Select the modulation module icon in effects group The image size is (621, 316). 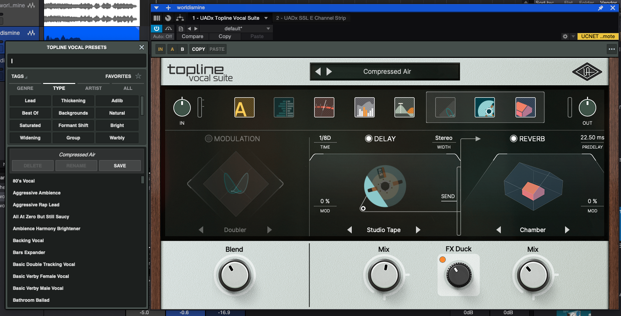click(x=445, y=107)
